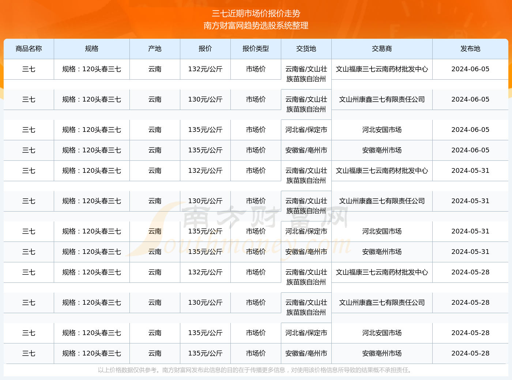Viewport: 512px width, 380px height.
Task: Click 河北安国市场 in the 2024-05-28 row
Action: click(x=382, y=333)
